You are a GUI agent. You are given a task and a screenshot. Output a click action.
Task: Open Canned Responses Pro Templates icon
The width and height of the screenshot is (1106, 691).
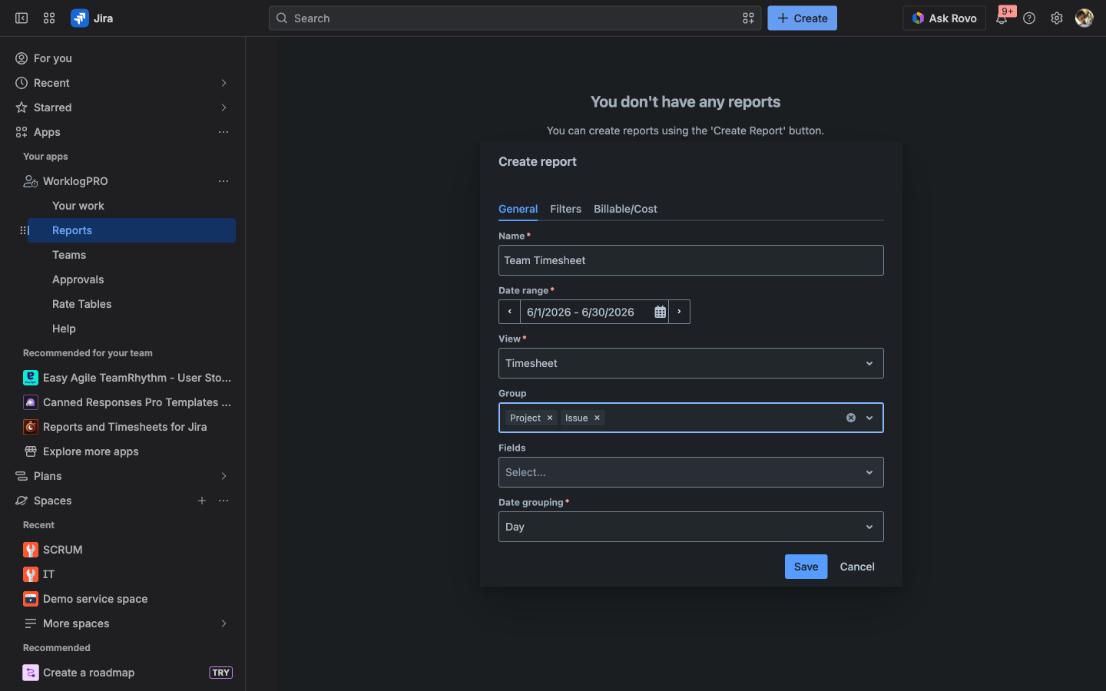tap(31, 402)
